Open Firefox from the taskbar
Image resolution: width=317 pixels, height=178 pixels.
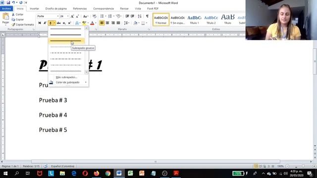[x=97, y=174]
